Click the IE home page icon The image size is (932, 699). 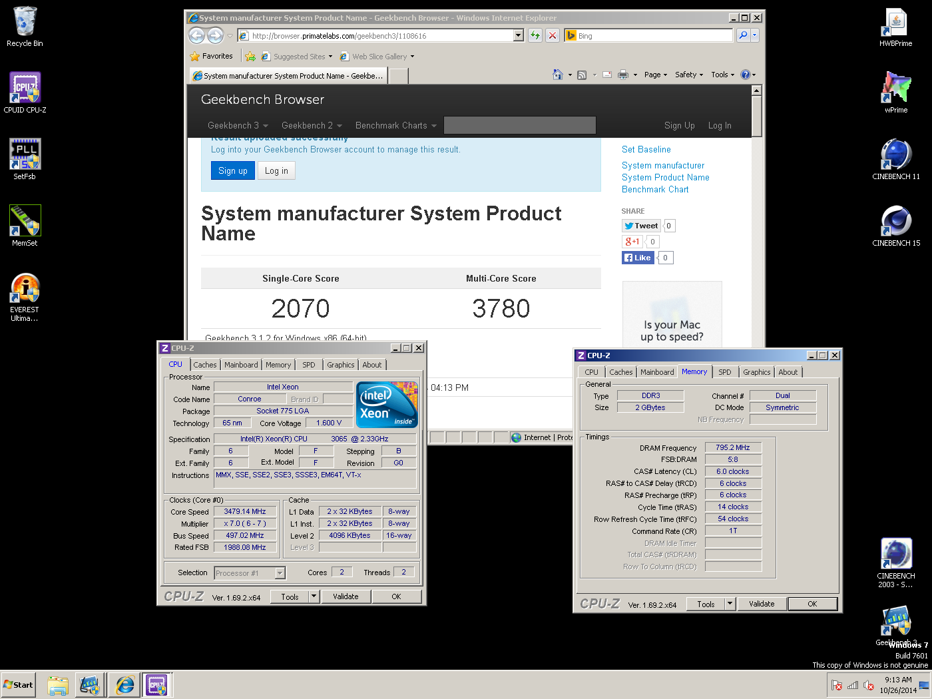(558, 75)
